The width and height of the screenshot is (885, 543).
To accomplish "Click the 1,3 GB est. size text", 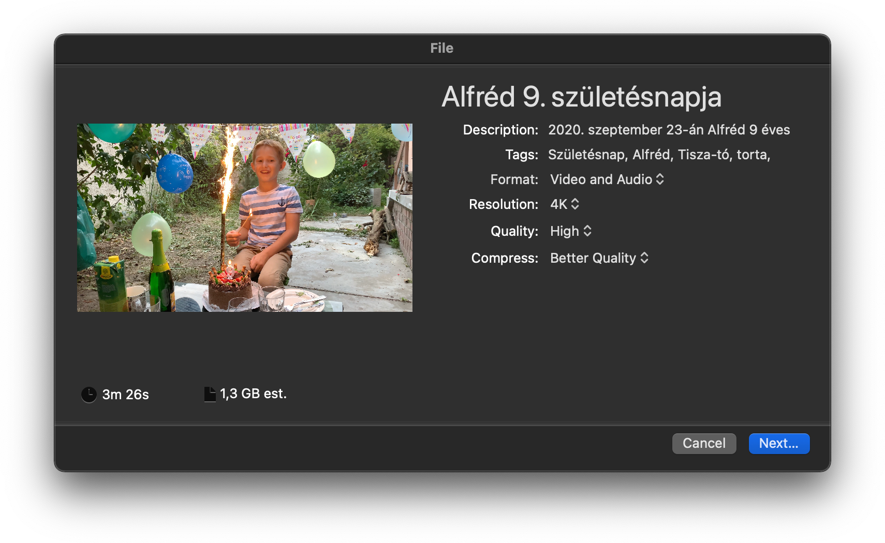I will click(x=253, y=394).
